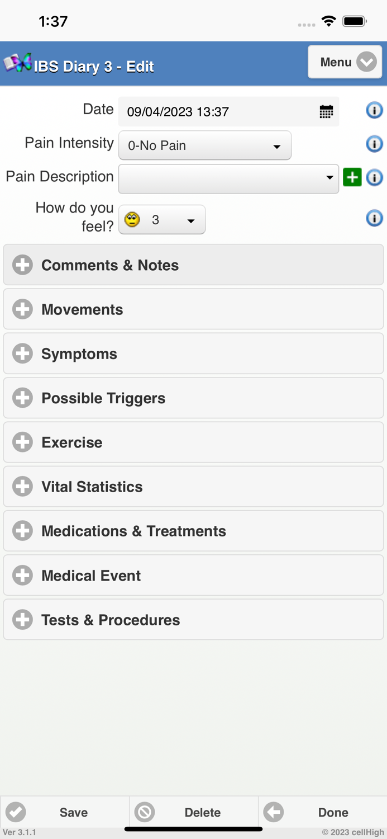
Task: Expand the Movements section
Action: pos(22,309)
